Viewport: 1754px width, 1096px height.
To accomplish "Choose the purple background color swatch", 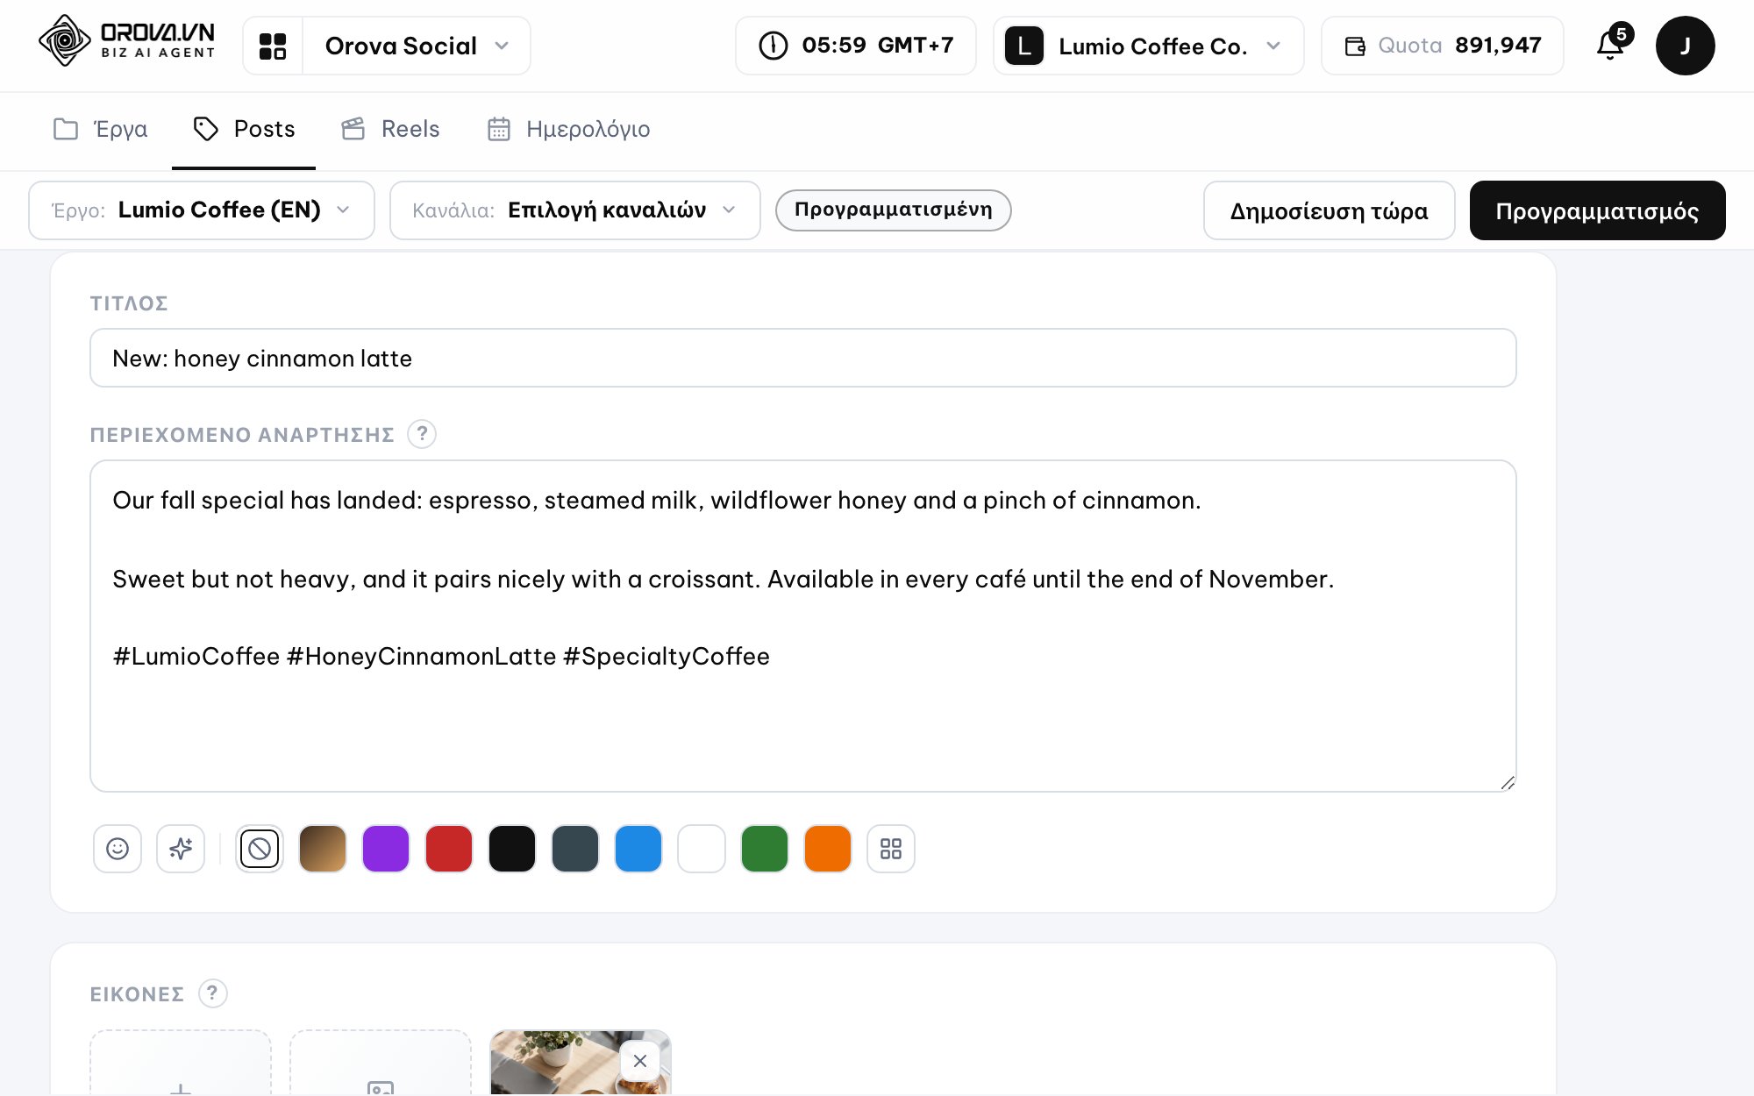I will coord(386,849).
